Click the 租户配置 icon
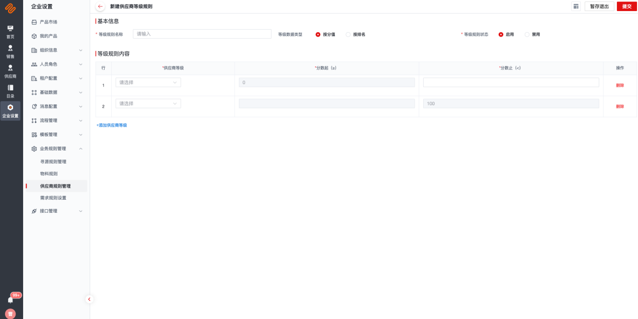This screenshot has width=638, height=319. pos(34,78)
